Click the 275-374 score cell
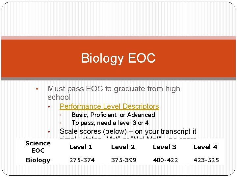This screenshot has height=178, width=237. (x=82, y=160)
